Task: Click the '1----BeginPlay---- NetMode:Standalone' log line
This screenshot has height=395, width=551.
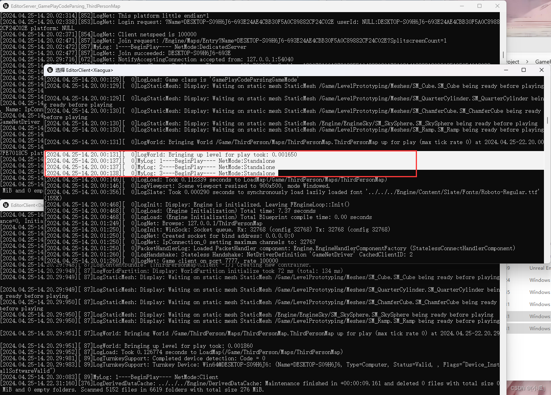Action: coord(161,161)
